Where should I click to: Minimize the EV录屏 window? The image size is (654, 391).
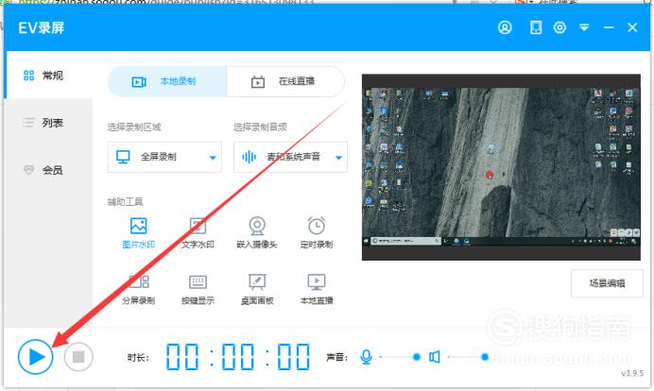coord(609,27)
